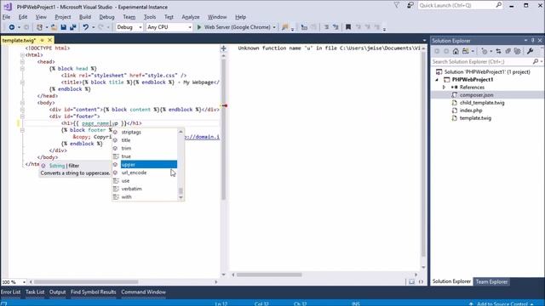
Task: Open the 100 % zoom level dropdown
Action: click(x=24, y=282)
